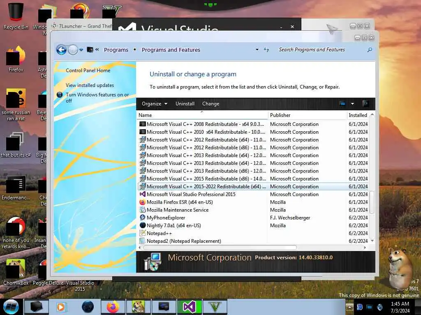421x315 pixels.
Task: Open the Windows Start orb
Action: pyautogui.click(x=11, y=307)
